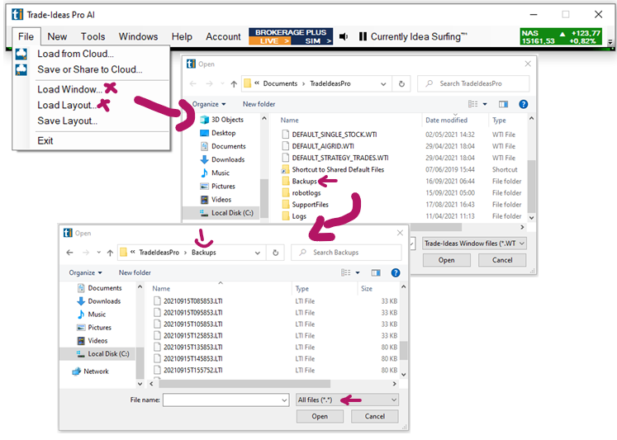Screen dimensions: 617x440
Task: Expand the Organize dropdown in Backups dialog
Action: tap(86, 272)
